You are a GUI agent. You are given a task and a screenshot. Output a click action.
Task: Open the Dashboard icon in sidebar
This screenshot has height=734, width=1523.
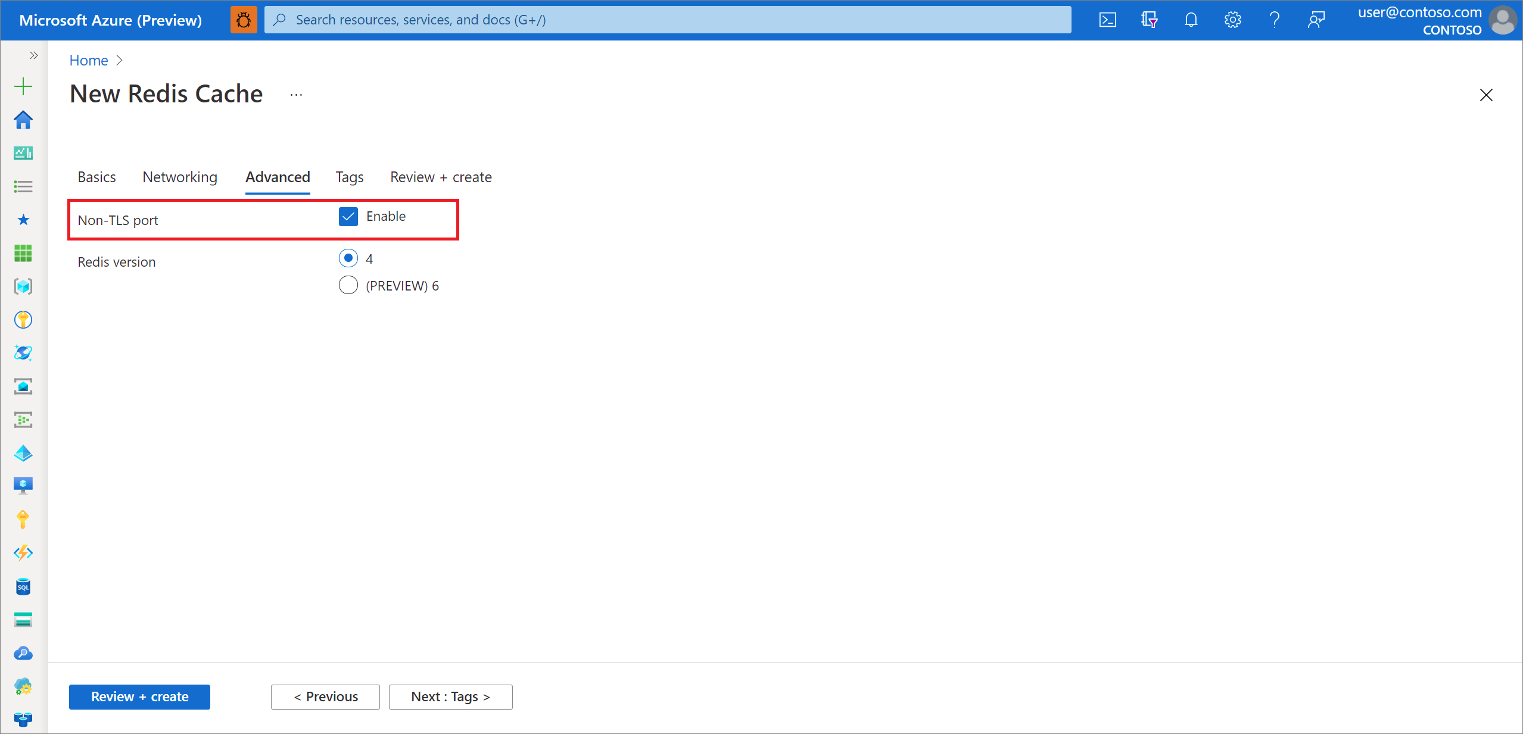pyautogui.click(x=23, y=153)
